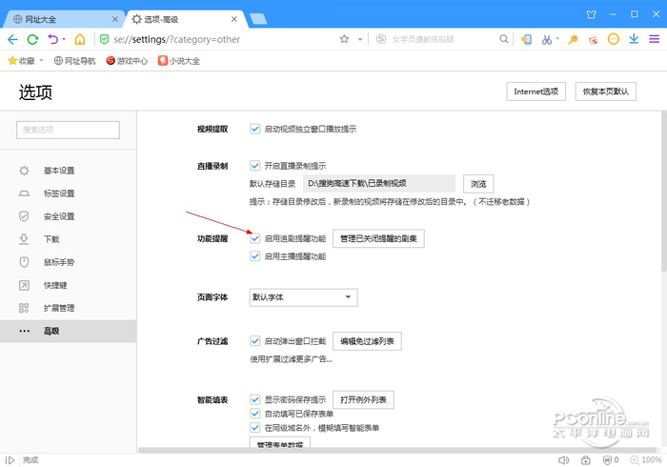The width and height of the screenshot is (667, 467).
Task: Click the horizontal scrollbar at bottom
Action: tap(381, 450)
